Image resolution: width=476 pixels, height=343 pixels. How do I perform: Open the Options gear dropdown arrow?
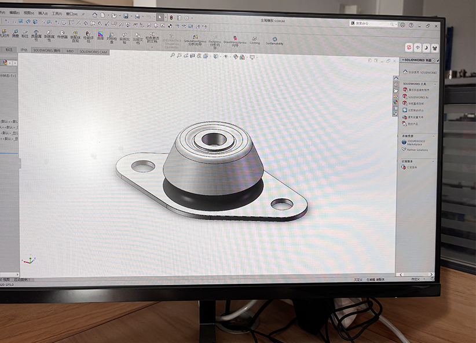click(192, 18)
